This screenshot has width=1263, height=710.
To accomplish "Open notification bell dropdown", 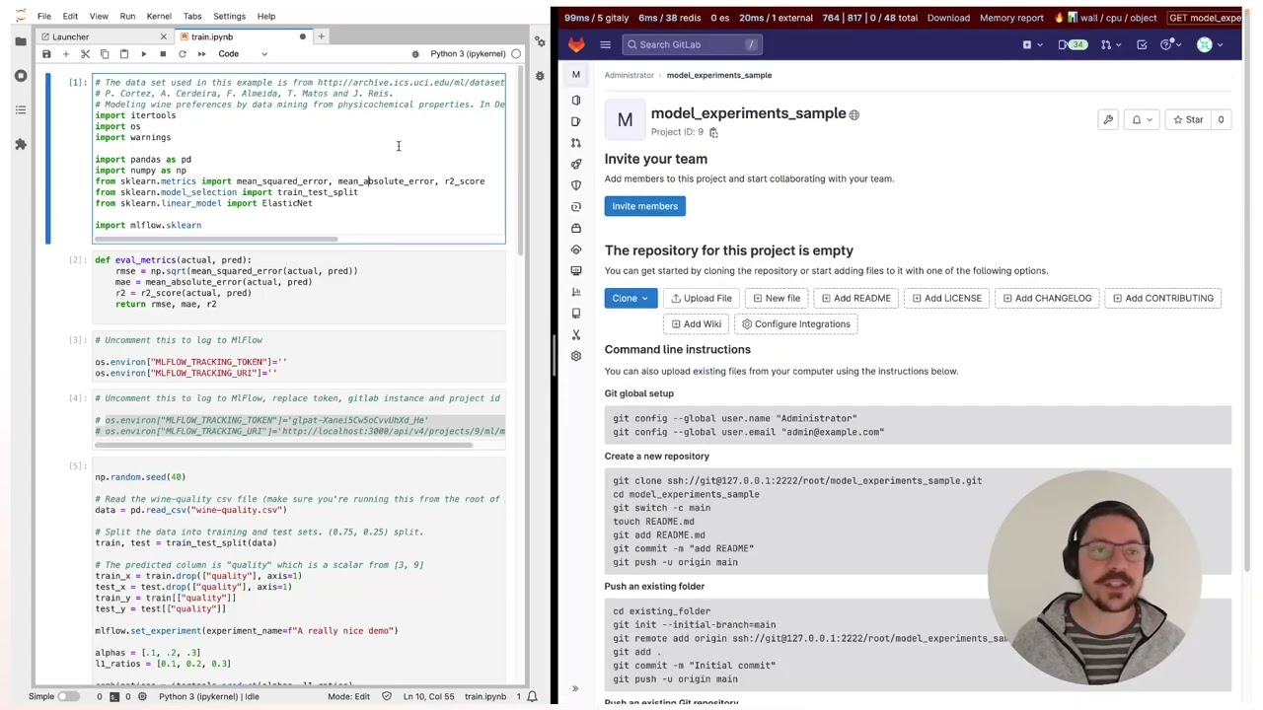I will 1142,120.
